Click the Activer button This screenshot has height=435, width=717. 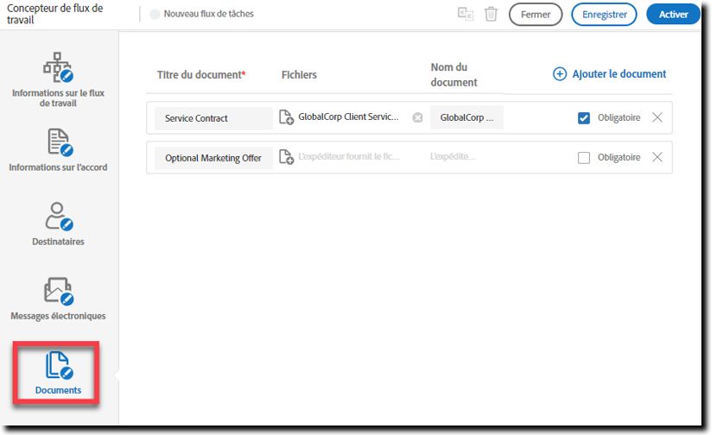pyautogui.click(x=673, y=14)
